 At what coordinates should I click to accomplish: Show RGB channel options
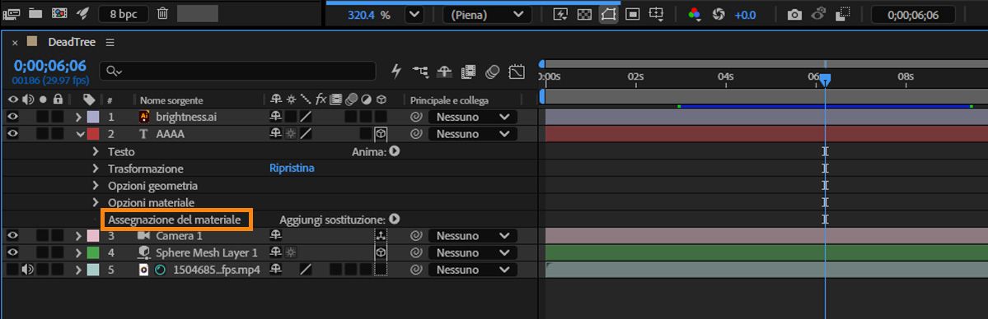(695, 15)
